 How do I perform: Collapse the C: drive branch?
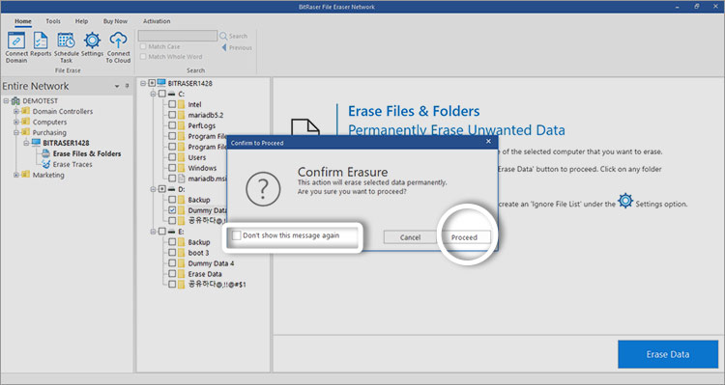[153, 94]
